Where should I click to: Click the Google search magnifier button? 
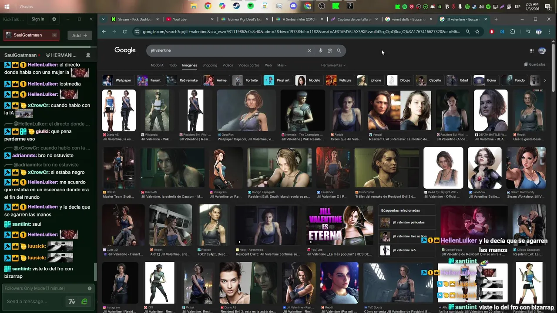click(339, 50)
